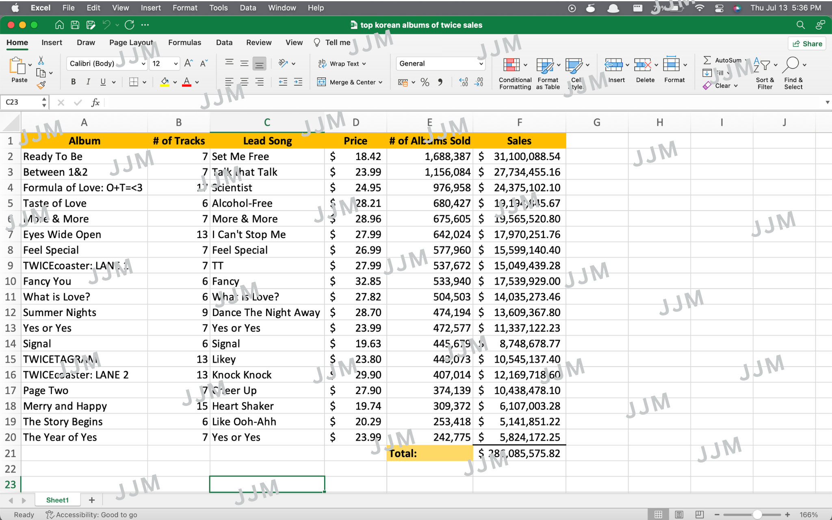
Task: Click the Conditional Formatting icon
Action: pyautogui.click(x=511, y=65)
